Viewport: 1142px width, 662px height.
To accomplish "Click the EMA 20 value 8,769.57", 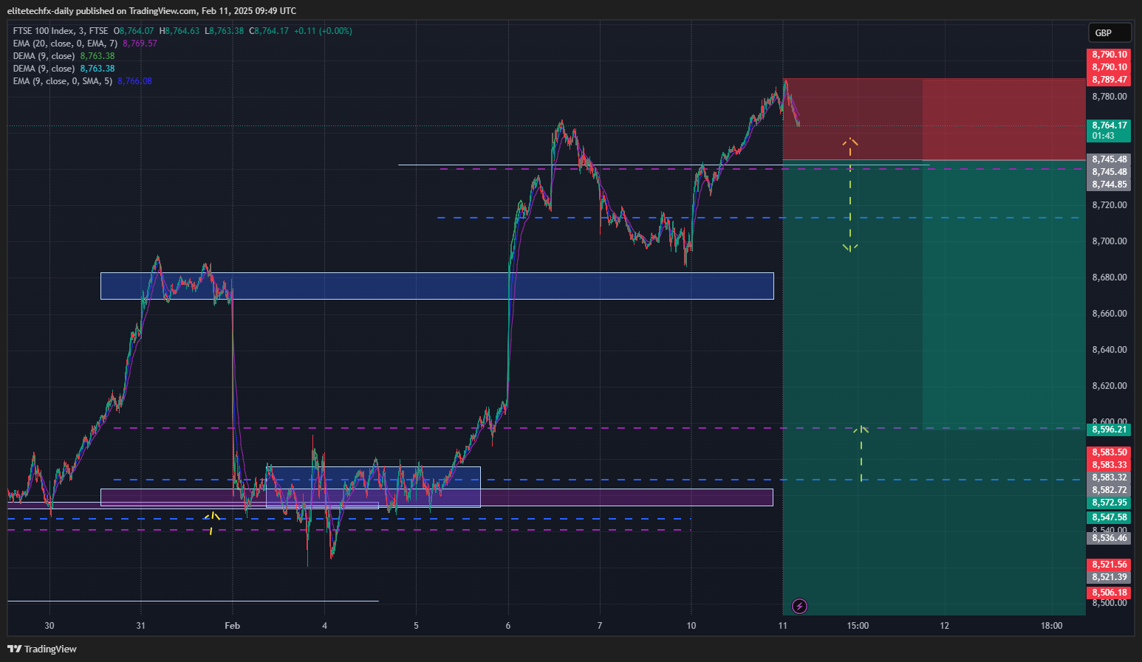I will pos(140,44).
